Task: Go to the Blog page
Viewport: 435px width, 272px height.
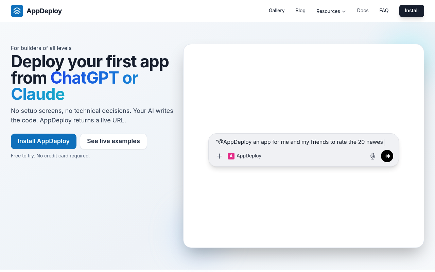Action: tap(300, 11)
